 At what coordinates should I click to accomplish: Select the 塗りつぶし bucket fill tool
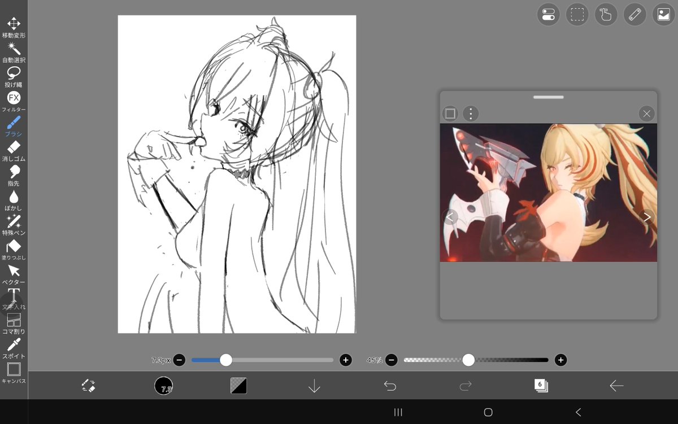click(x=14, y=250)
